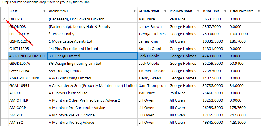This screenshot has width=261, height=126.
Task: Select the 3G Design Engineering Limited row
Action: (75, 64)
